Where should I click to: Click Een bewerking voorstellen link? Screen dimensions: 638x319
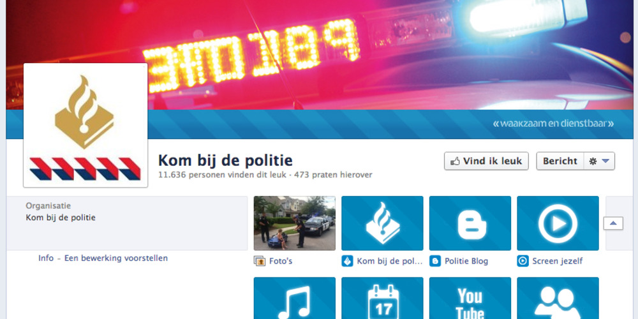[x=116, y=258]
